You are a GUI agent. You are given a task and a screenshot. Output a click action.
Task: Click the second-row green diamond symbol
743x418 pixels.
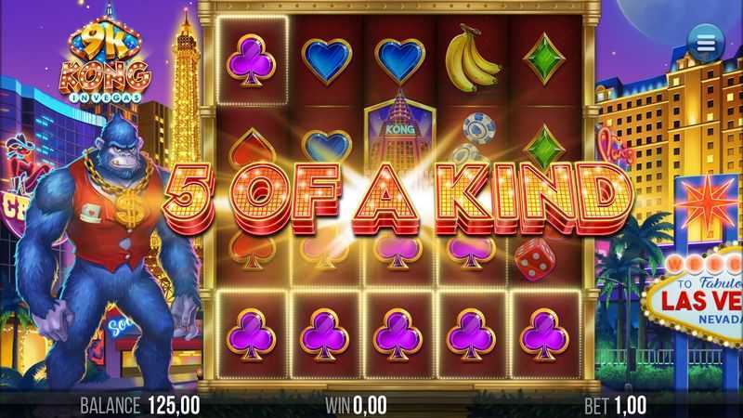[x=544, y=147]
